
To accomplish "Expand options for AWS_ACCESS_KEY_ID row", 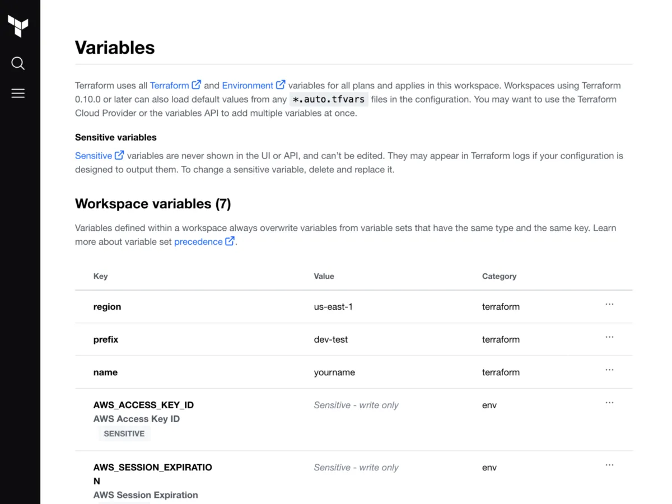I will click(609, 403).
